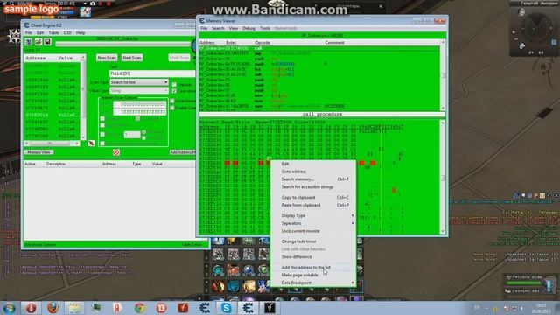Click Address column header in found list

[x=35, y=58]
